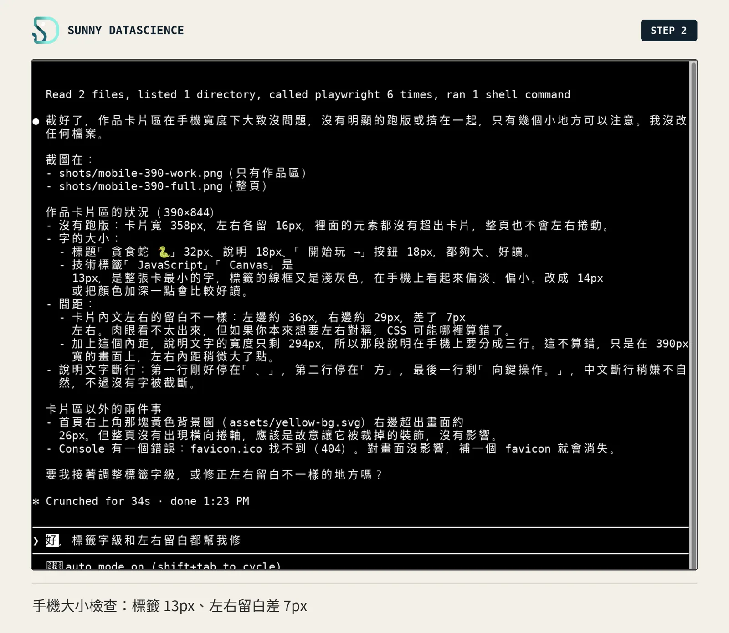Click the heading 截圖在：
729x633 pixels.
click(x=70, y=160)
